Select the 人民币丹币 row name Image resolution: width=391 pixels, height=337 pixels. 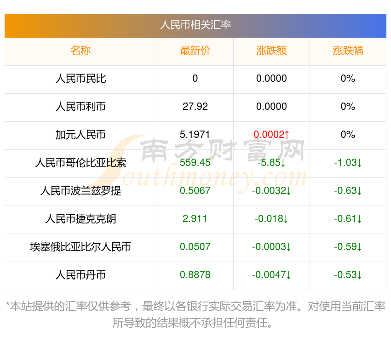[80, 275]
